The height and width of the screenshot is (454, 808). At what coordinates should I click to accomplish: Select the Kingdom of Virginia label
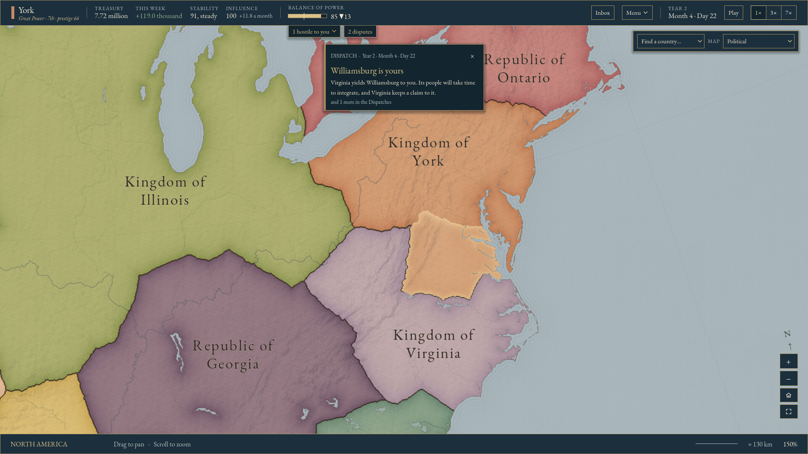(x=433, y=344)
